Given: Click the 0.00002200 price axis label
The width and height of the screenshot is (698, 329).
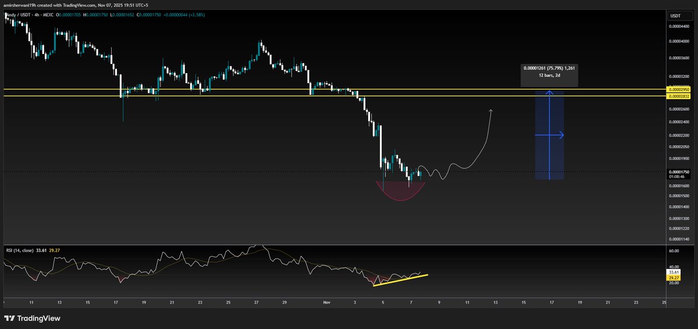Looking at the screenshot, I should pyautogui.click(x=679, y=135).
